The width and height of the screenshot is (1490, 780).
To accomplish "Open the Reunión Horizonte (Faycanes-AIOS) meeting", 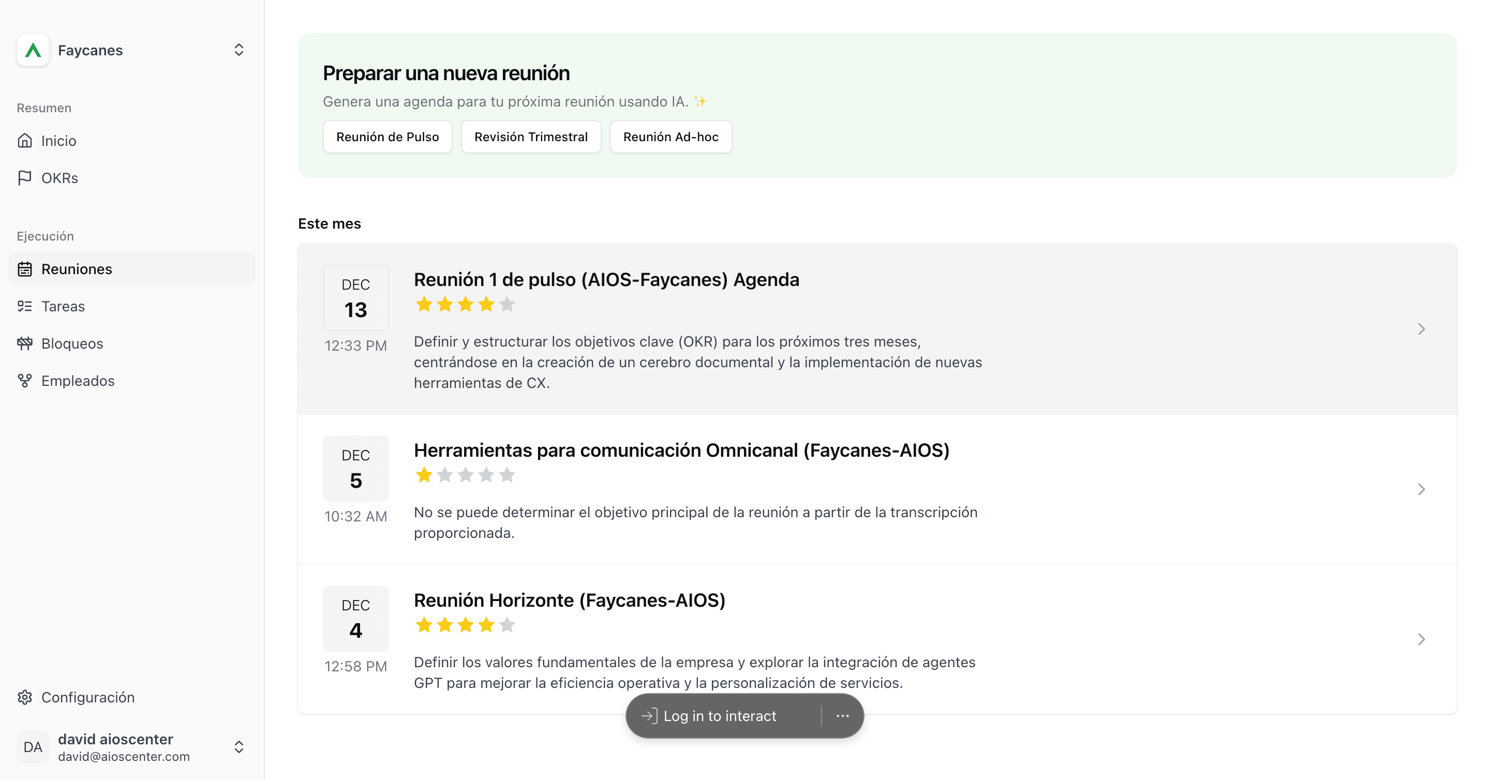I will click(877, 639).
